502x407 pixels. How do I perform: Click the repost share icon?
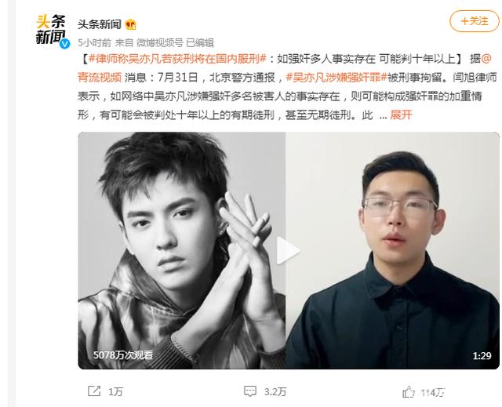(x=94, y=391)
